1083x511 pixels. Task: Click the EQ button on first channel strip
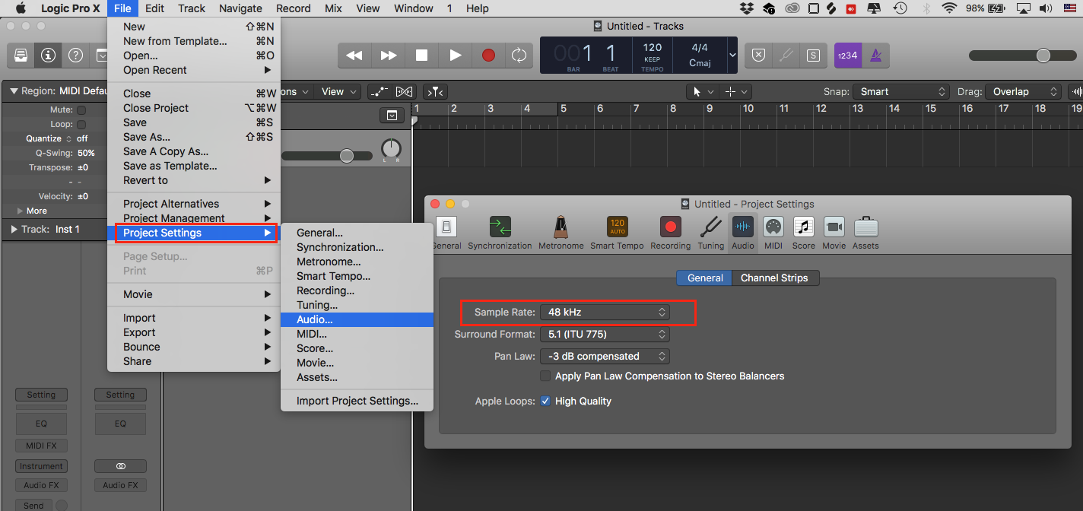pyautogui.click(x=41, y=424)
